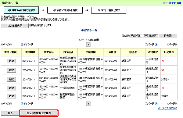The width and height of the screenshot is (183, 118).
Task: Click request number ending 00008
Action: tap(48, 88)
